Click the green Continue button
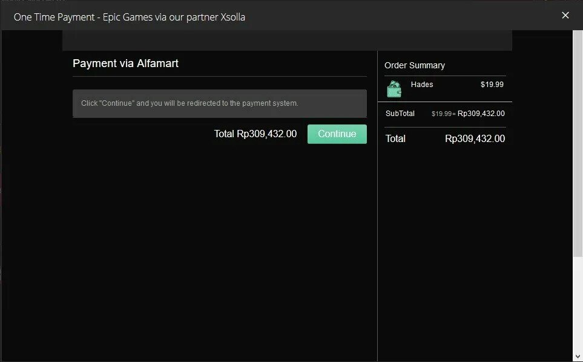This screenshot has width=583, height=362. click(x=337, y=134)
